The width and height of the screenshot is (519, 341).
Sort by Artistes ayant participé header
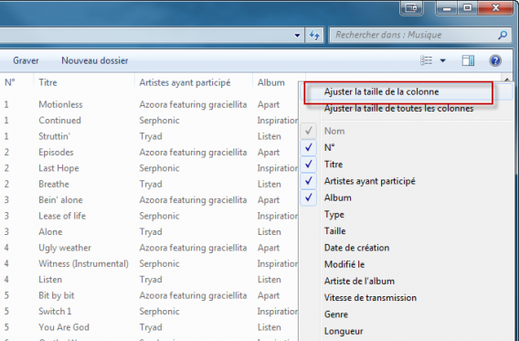[x=194, y=82]
